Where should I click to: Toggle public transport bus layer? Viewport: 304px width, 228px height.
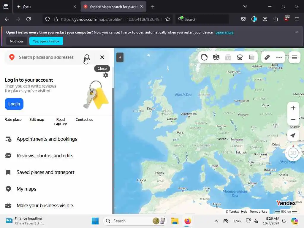[240, 57]
